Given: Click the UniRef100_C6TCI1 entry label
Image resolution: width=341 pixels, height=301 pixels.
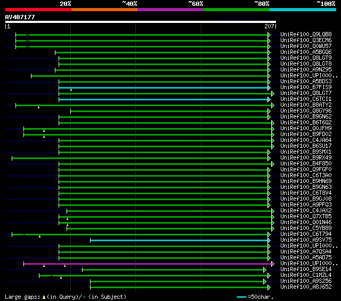Looking at the screenshot, I should click(306, 99).
